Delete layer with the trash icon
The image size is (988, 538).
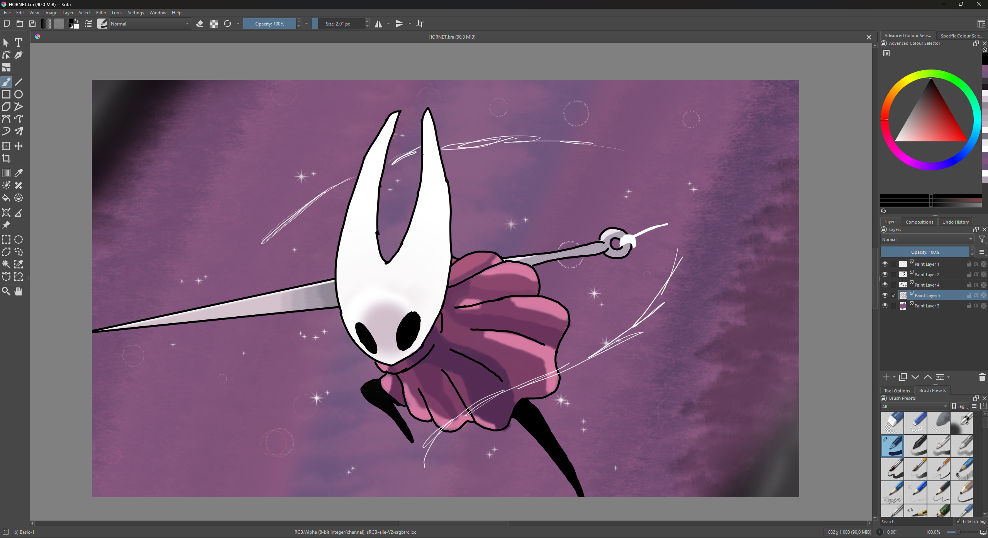click(982, 377)
